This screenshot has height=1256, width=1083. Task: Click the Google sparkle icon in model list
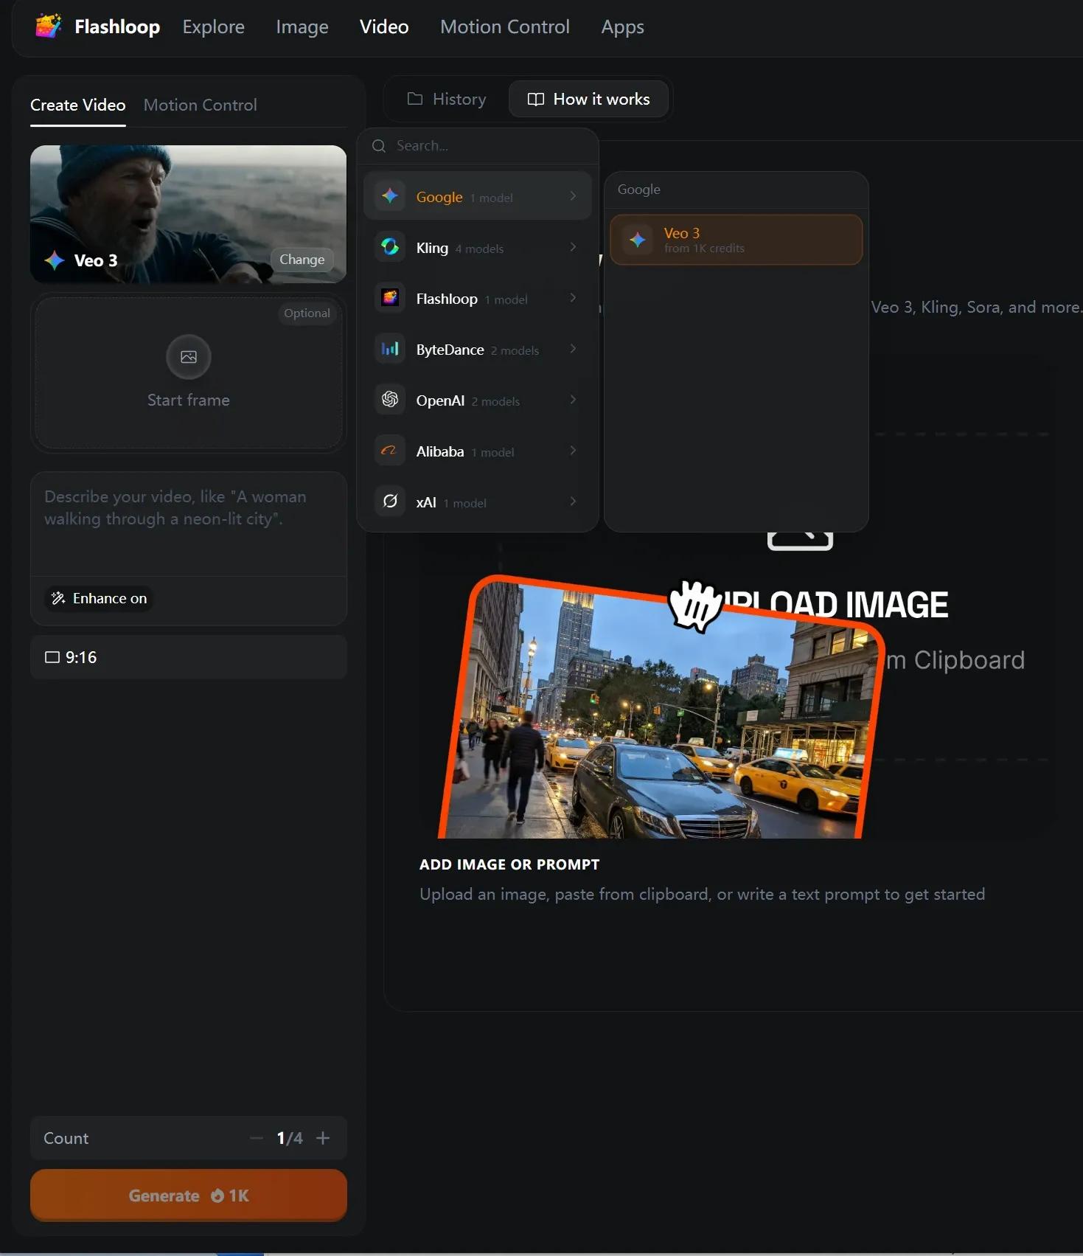(x=390, y=196)
